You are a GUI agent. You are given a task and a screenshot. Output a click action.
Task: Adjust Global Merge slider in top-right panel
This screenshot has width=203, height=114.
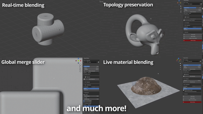point(193,8)
